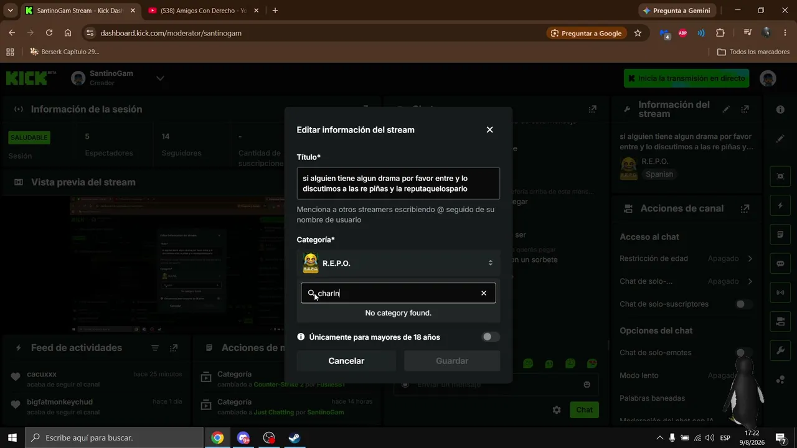Viewport: 797px width, 448px height.
Task: Toggle Únicamente para mayores de 18 años
Action: point(491,337)
